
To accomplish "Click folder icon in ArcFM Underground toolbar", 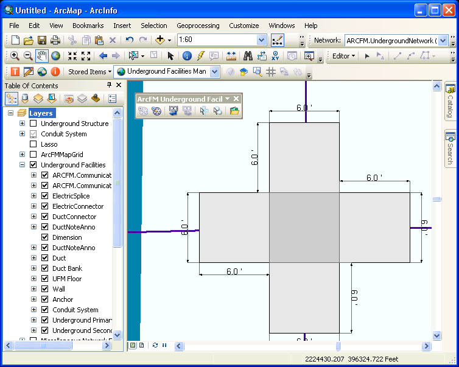I will (234, 111).
